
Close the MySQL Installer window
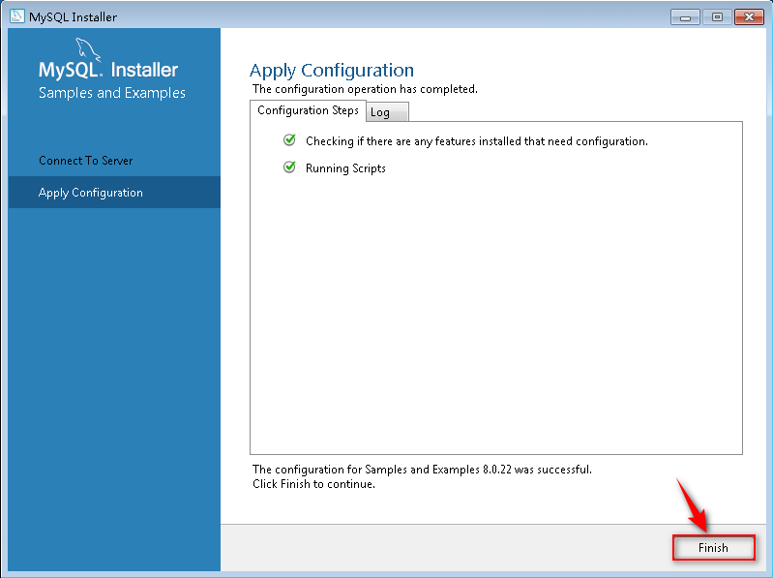(x=749, y=17)
